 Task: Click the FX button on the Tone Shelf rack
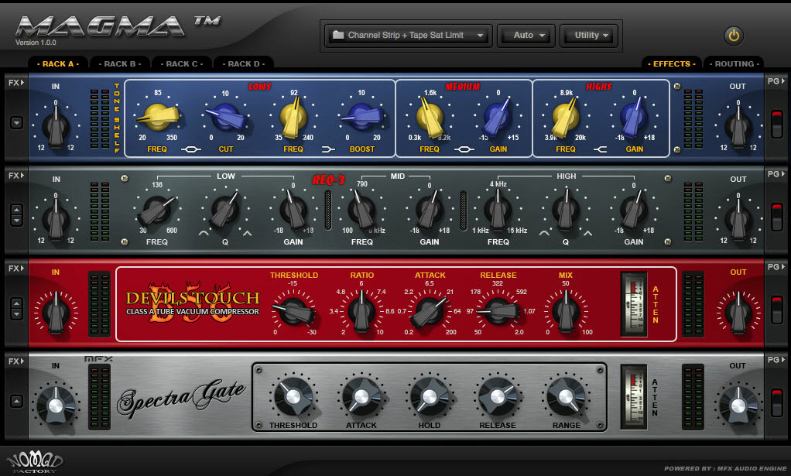(x=14, y=81)
